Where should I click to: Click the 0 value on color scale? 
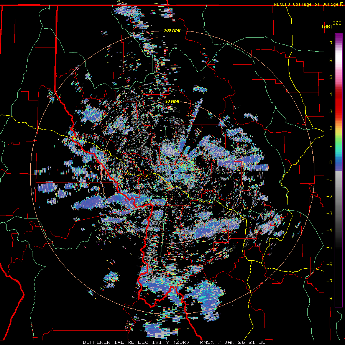click(331, 163)
